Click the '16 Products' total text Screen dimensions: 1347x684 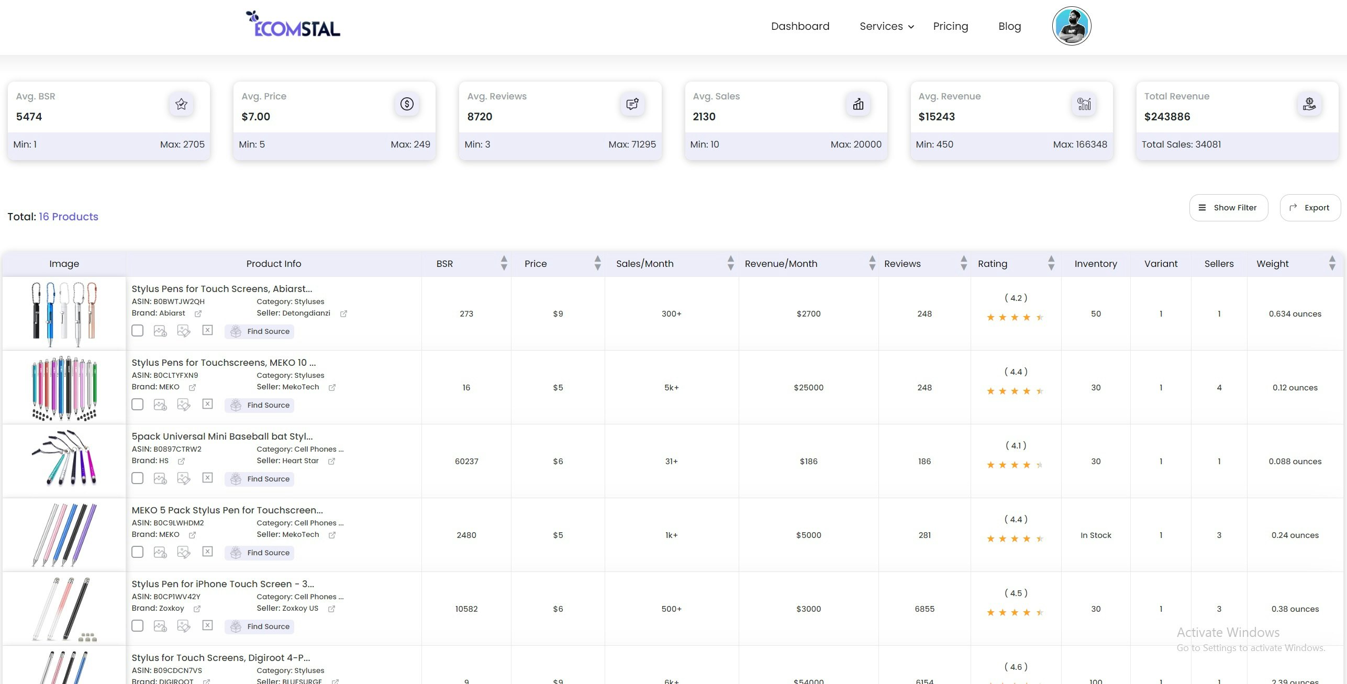click(x=69, y=217)
